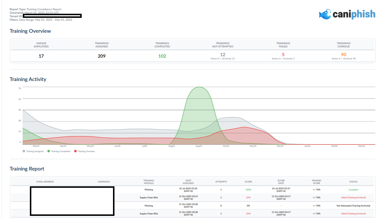
Task: Open the green Trainings Completed value 102
Action: tap(162, 56)
